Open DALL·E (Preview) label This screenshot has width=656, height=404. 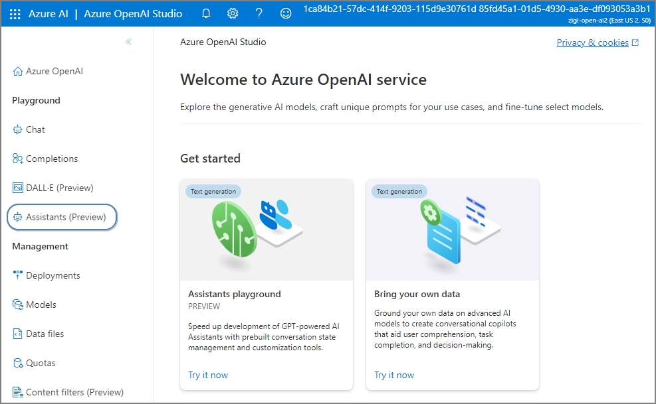tap(59, 188)
